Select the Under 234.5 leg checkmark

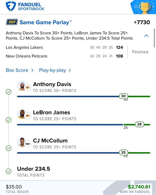[x=9, y=171]
